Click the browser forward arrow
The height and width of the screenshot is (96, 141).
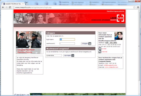(x=7, y=7)
